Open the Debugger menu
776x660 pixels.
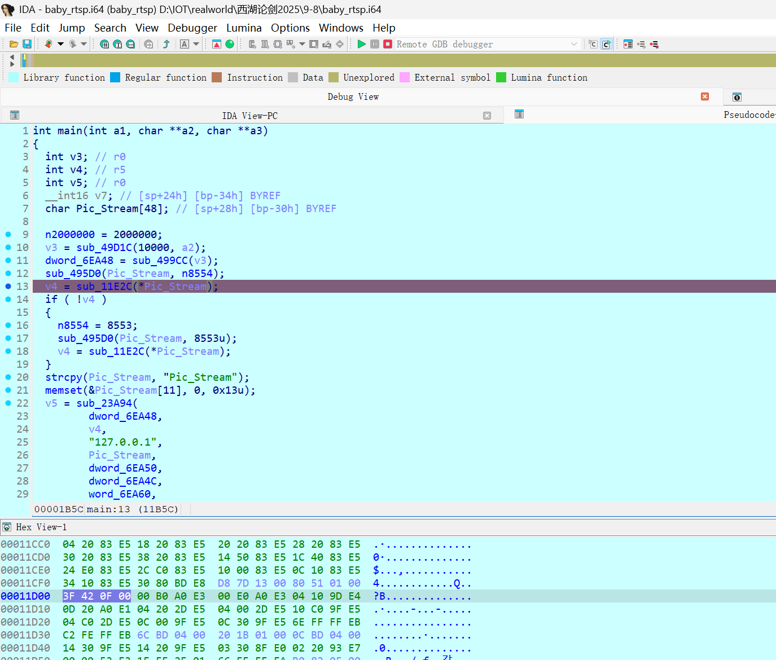(x=192, y=28)
